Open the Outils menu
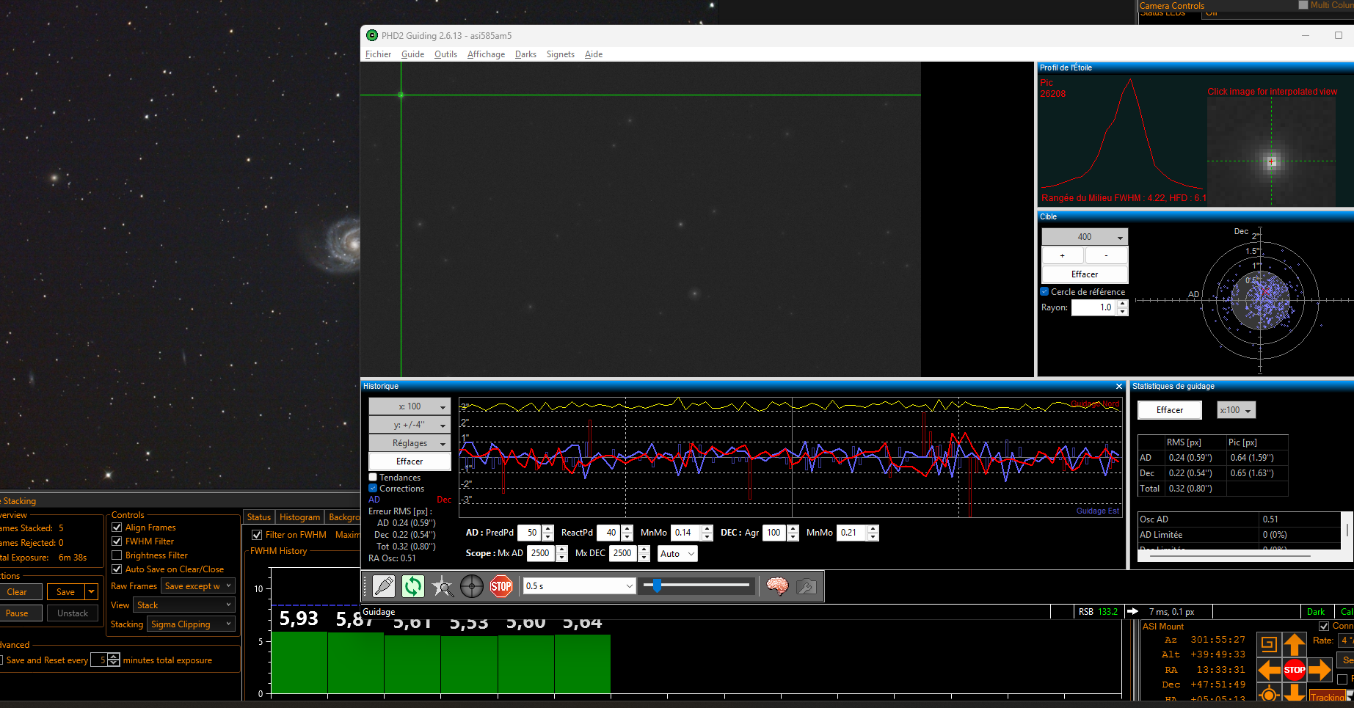Viewport: 1354px width, 708px height. pyautogui.click(x=446, y=54)
